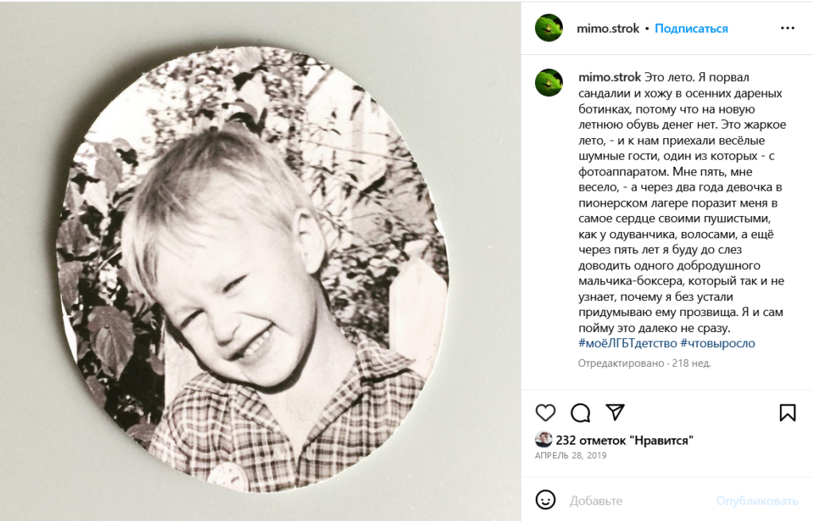Save the post with the bookmark icon
Image resolution: width=814 pixels, height=521 pixels.
tap(788, 413)
